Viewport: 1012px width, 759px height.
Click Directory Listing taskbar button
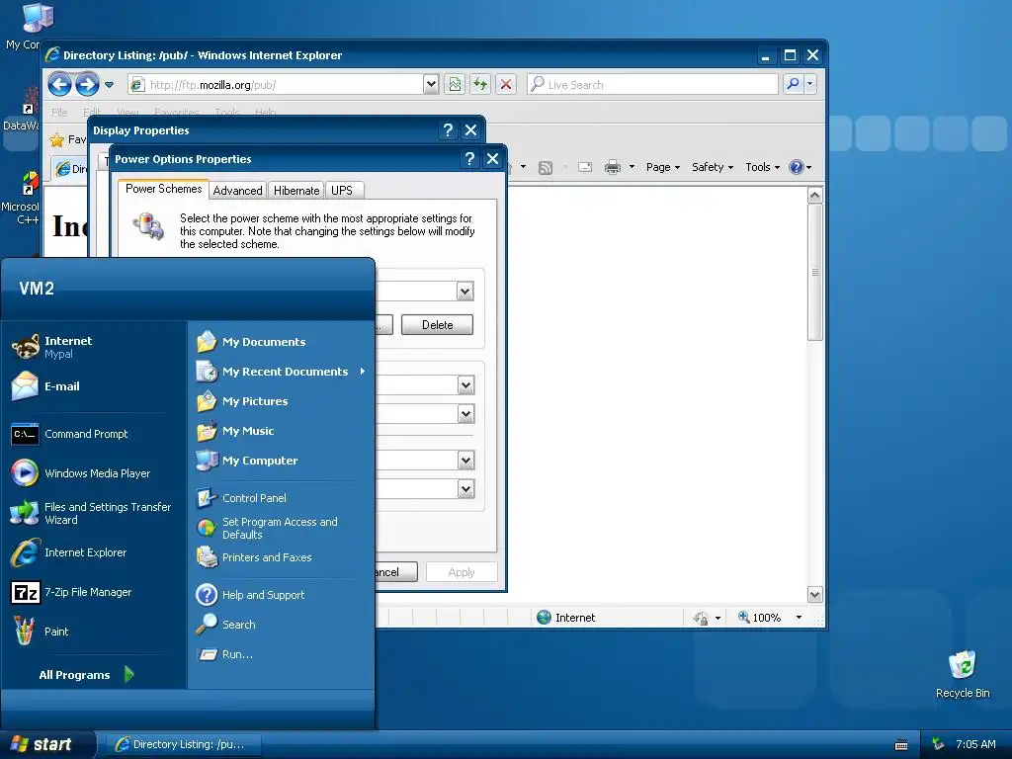[182, 744]
